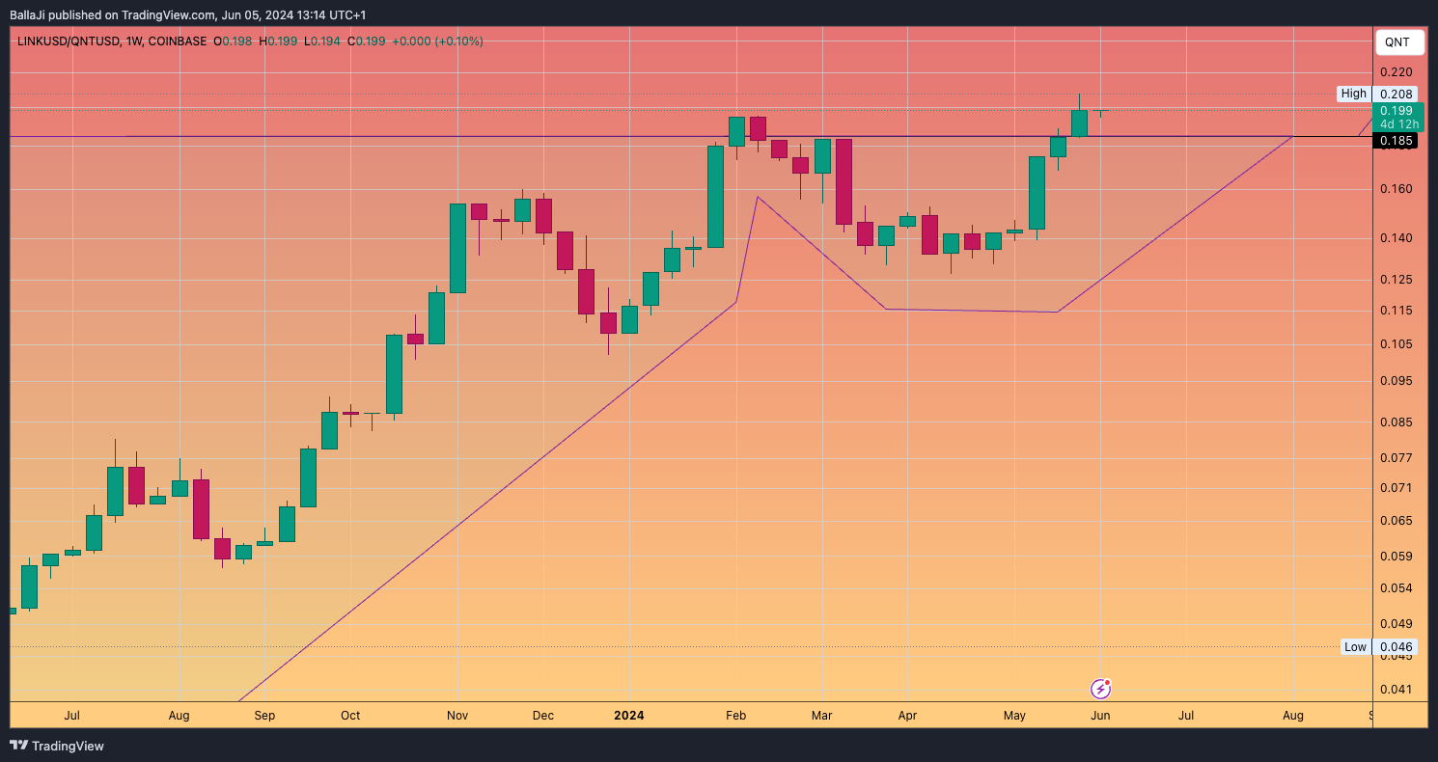Click the Dec label on time axis
The height and width of the screenshot is (762, 1438).
(543, 716)
